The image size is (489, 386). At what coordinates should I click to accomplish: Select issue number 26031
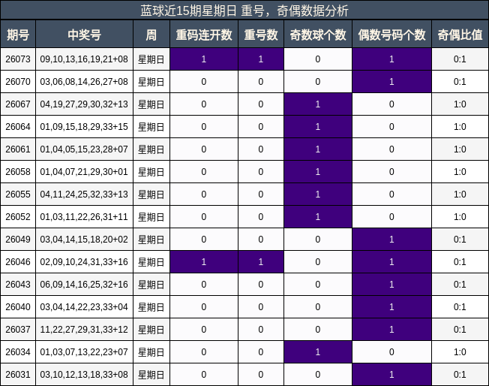(18, 374)
